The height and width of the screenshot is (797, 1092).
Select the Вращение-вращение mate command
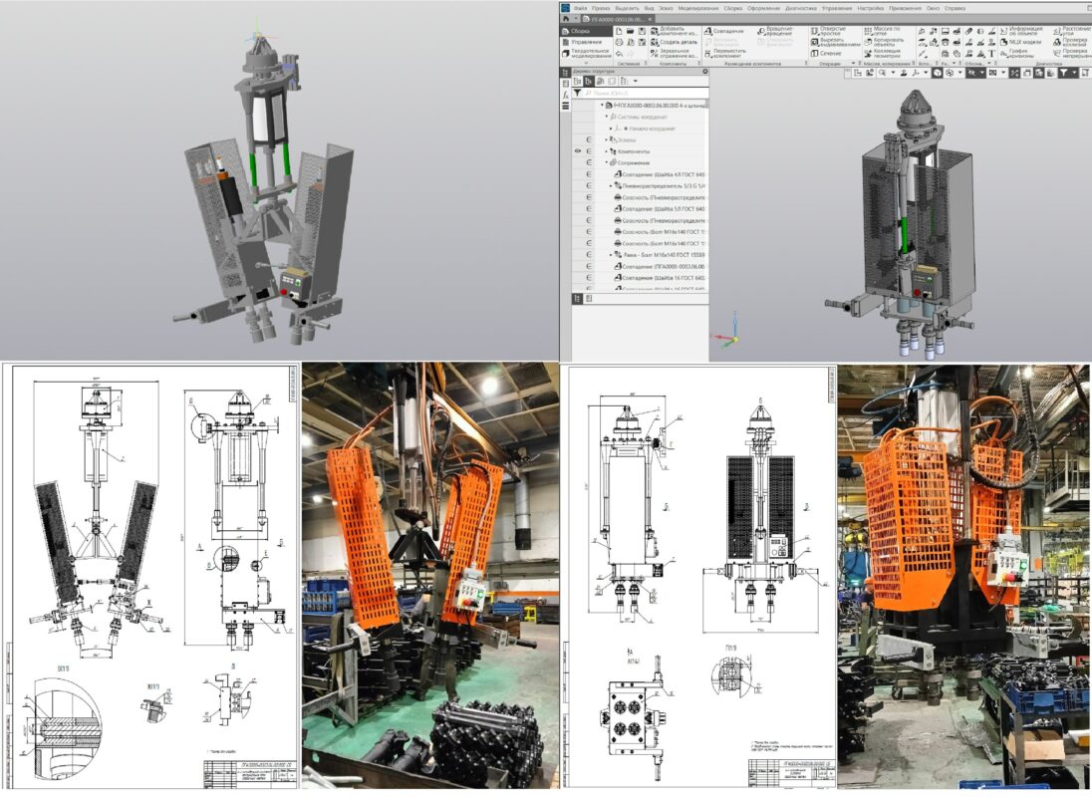click(775, 31)
